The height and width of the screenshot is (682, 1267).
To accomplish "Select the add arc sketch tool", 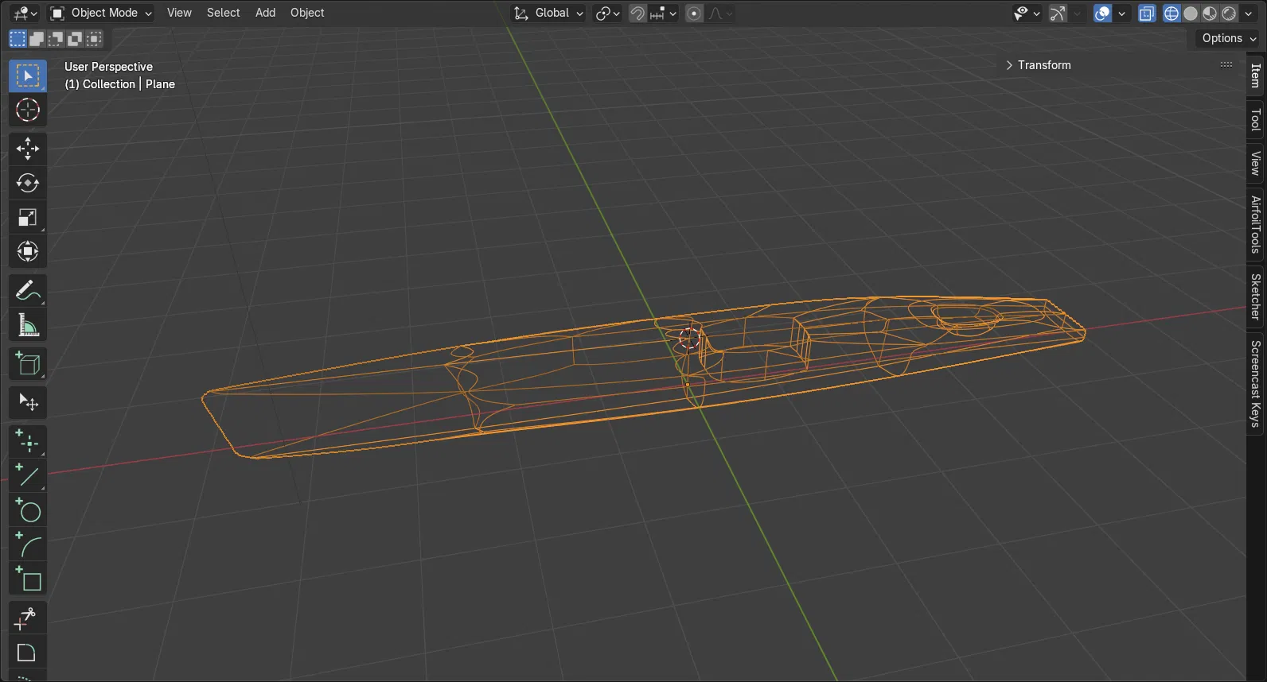I will 28,545.
